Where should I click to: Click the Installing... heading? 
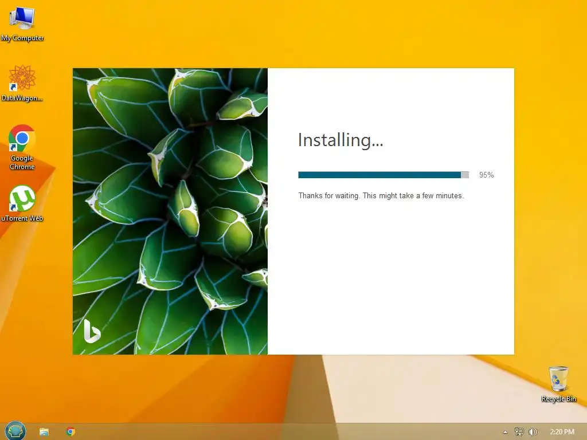[x=341, y=140]
